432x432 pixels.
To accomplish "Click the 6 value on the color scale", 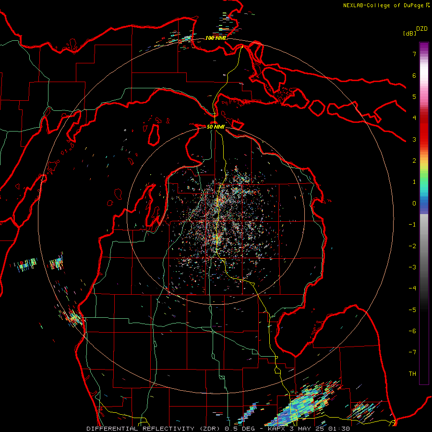I will pyautogui.click(x=414, y=75).
